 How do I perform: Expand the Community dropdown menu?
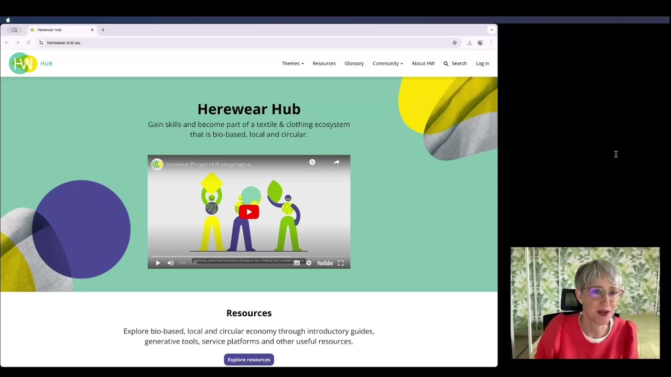tap(387, 63)
